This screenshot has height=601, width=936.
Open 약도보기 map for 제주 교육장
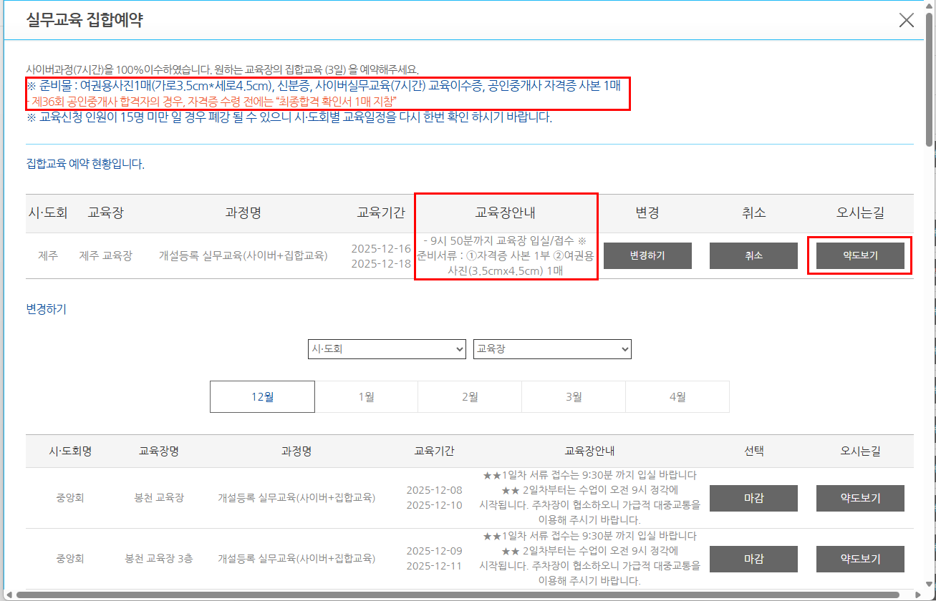click(x=860, y=255)
